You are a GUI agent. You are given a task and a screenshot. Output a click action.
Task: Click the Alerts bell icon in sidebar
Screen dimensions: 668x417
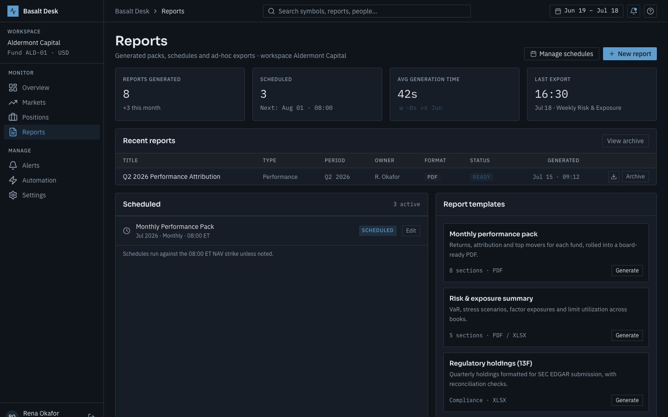click(x=13, y=165)
